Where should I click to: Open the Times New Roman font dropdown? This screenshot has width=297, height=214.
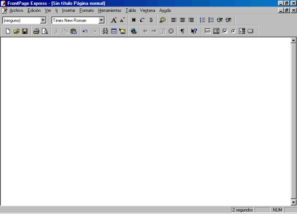click(102, 20)
